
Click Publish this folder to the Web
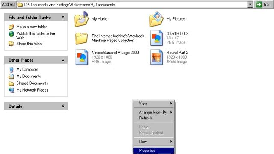pyautogui.click(x=36, y=36)
